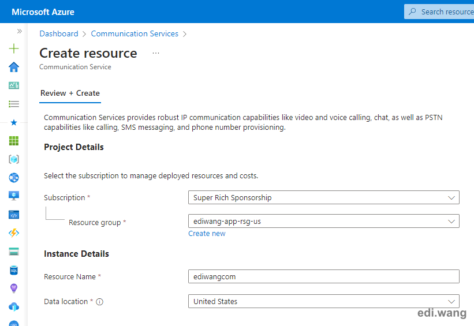Open the Data location dropdown

[x=324, y=302]
